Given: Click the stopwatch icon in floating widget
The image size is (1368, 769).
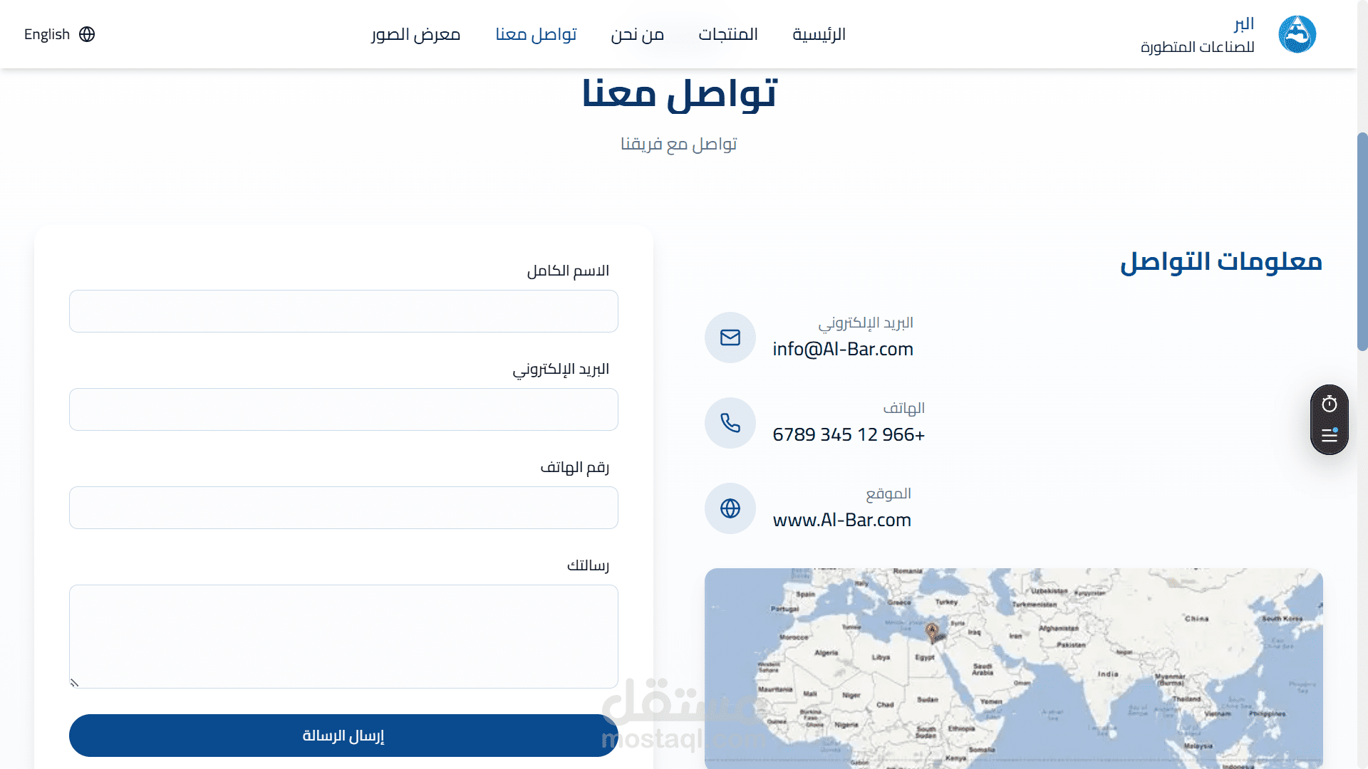Looking at the screenshot, I should (1330, 404).
